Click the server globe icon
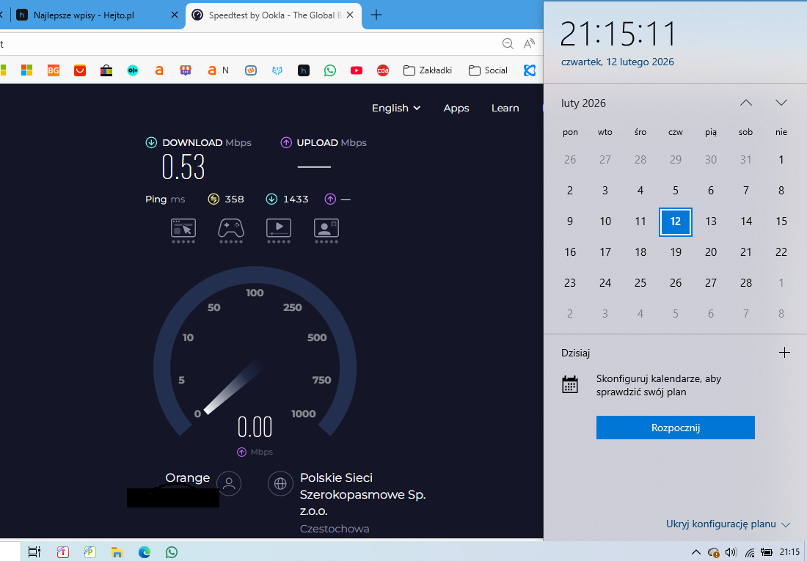Screen dimensions: 807x561 tap(280, 483)
